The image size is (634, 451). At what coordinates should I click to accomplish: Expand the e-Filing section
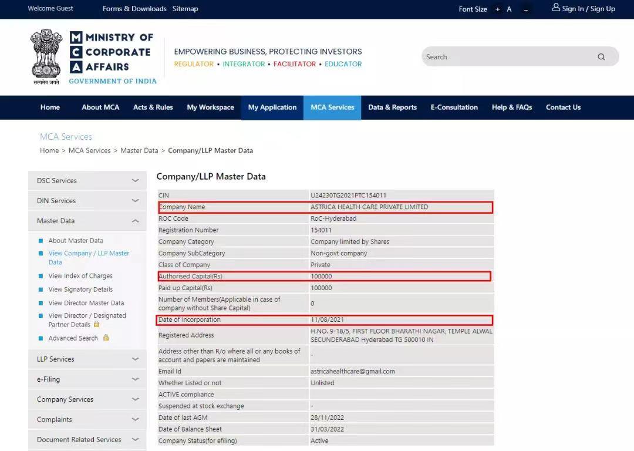(135, 379)
